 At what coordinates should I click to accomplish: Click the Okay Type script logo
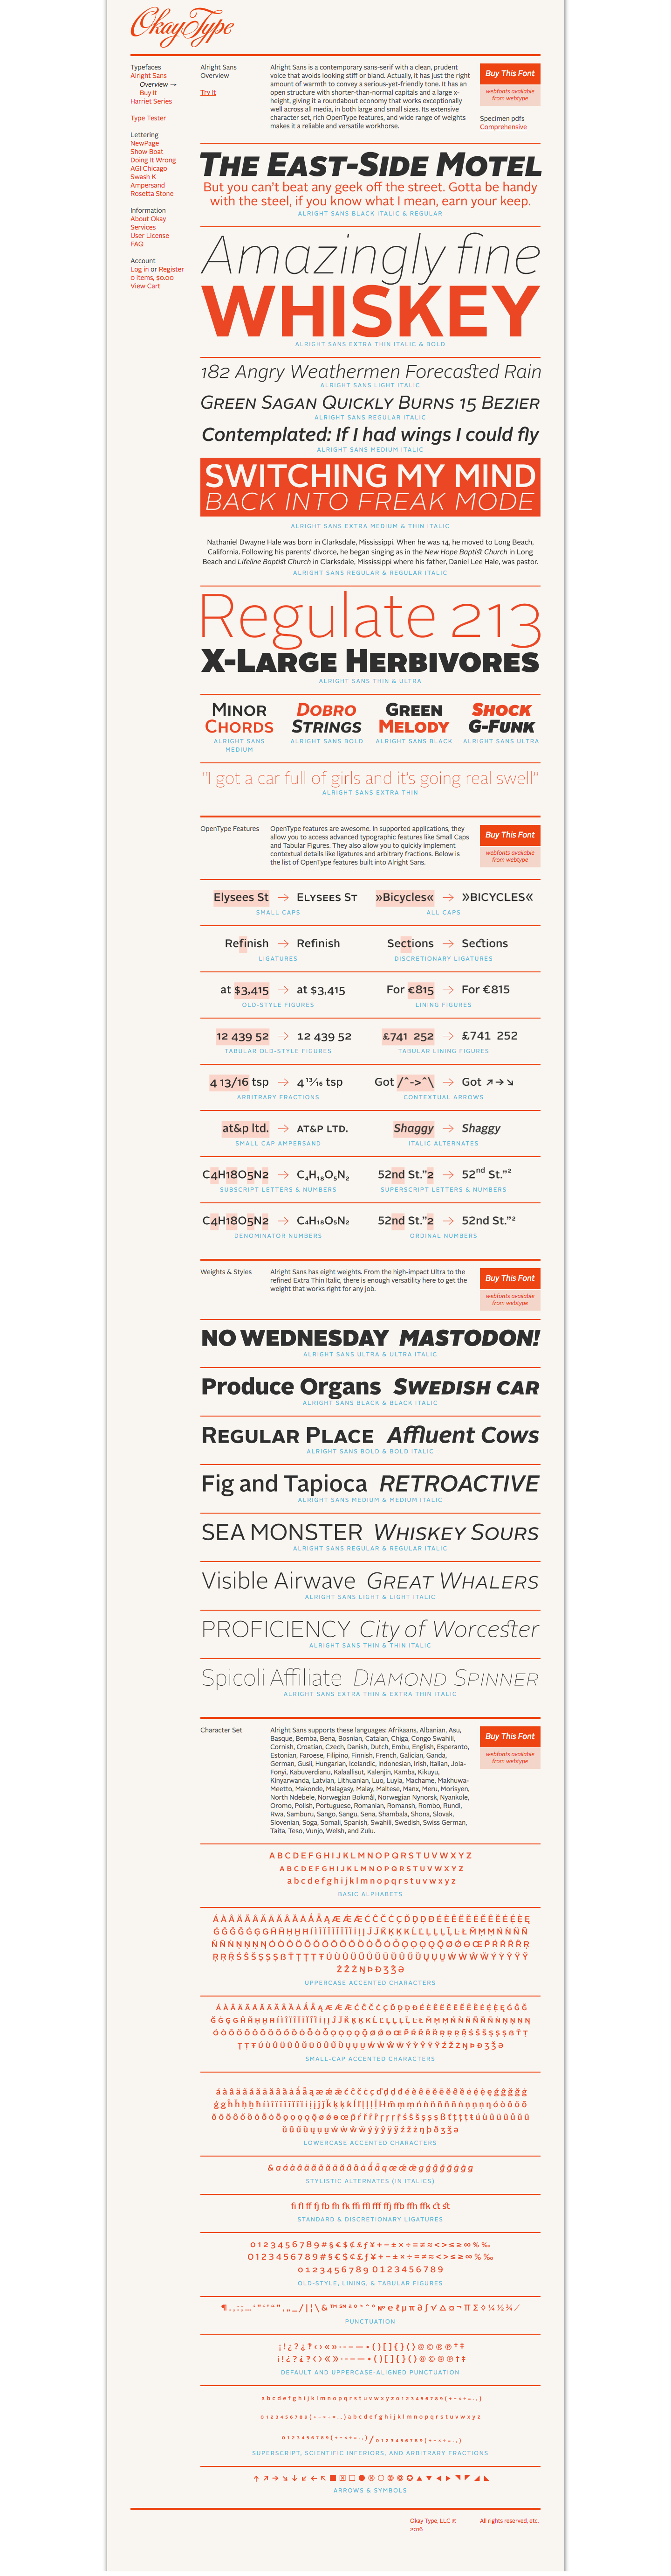coord(181,26)
